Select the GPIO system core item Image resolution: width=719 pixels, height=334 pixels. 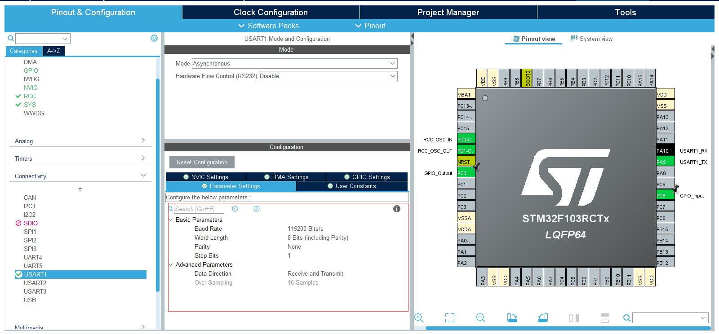(x=31, y=70)
